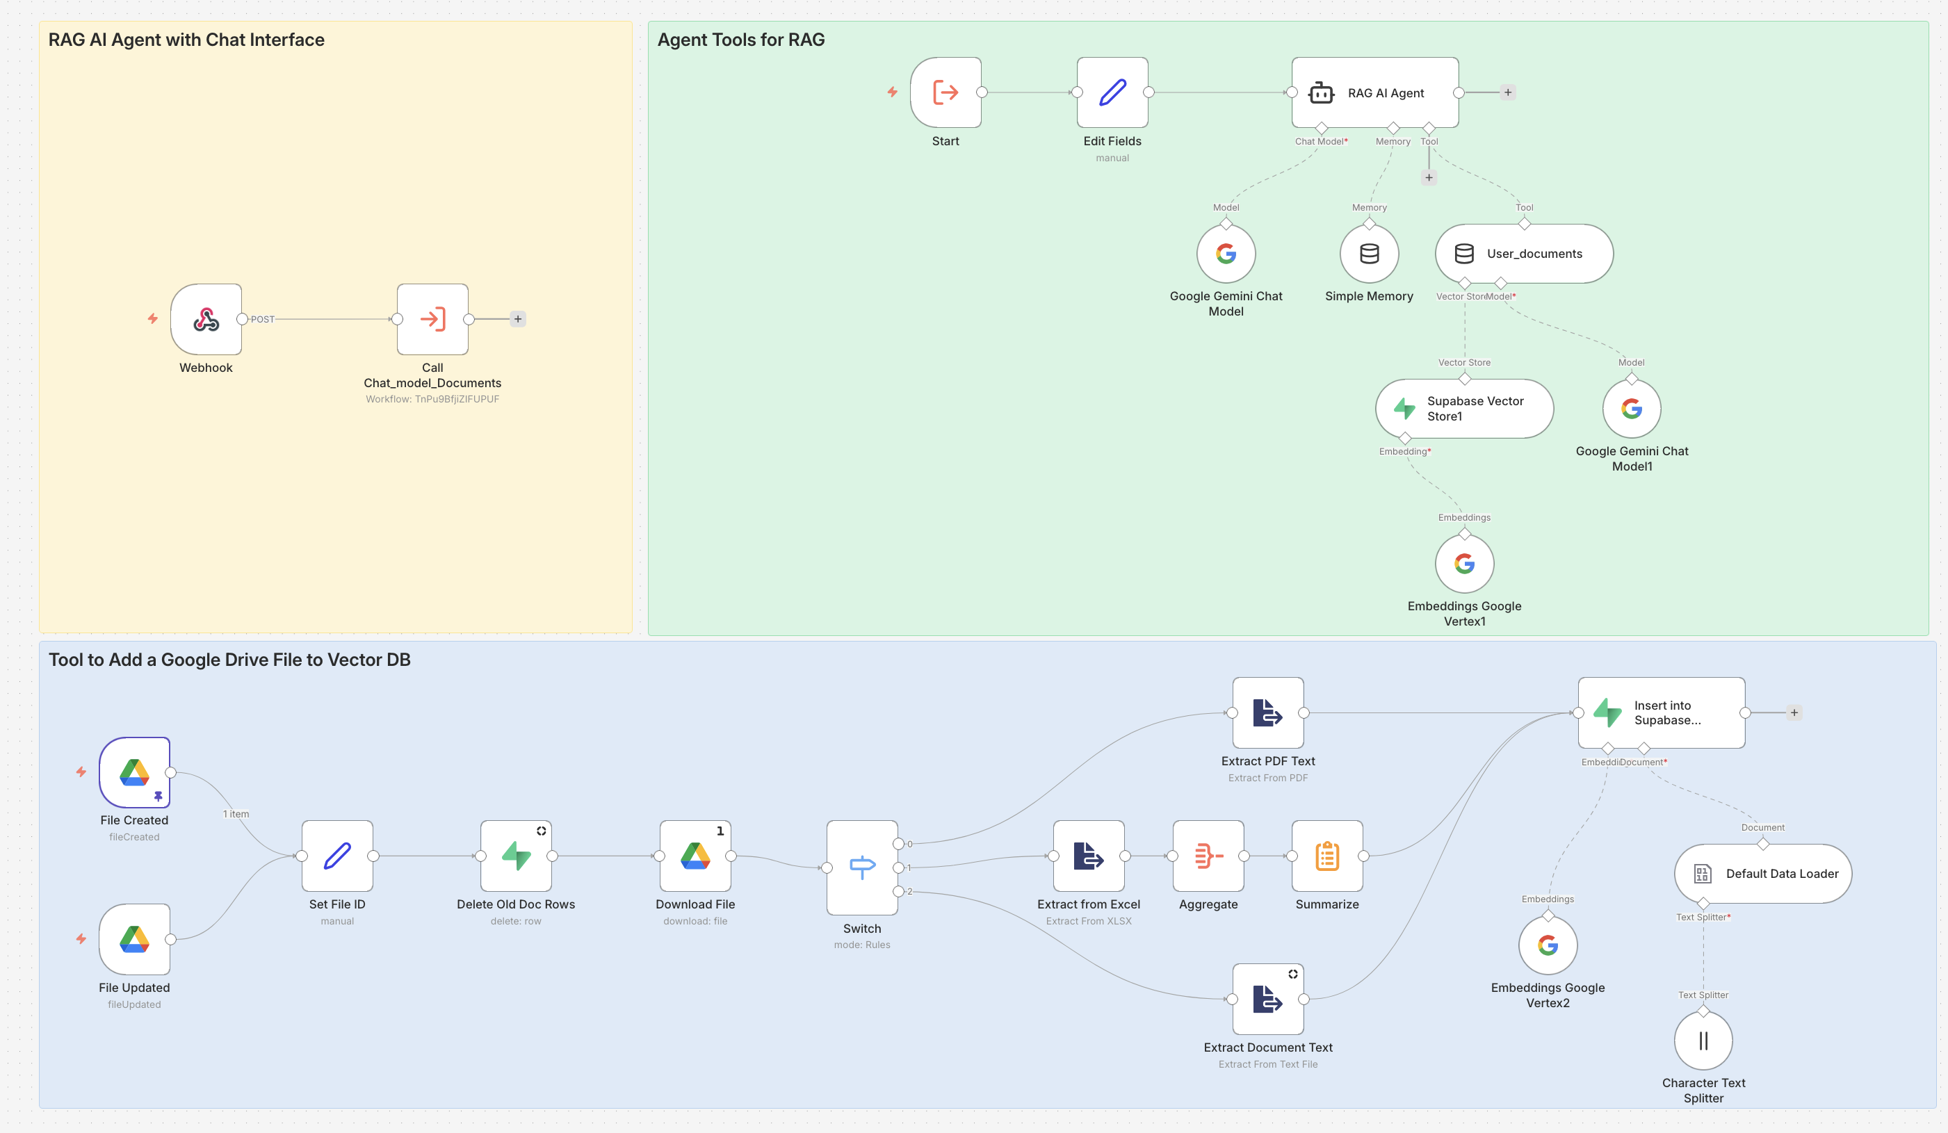Open the Character Text Splitter node
Image resolution: width=1948 pixels, height=1133 pixels.
1703,1039
